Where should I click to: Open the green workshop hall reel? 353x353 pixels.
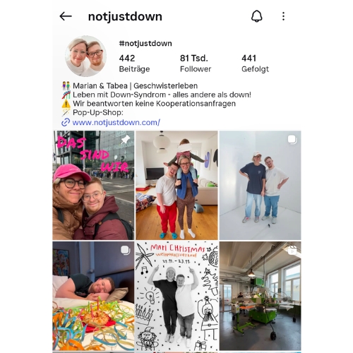(260, 296)
